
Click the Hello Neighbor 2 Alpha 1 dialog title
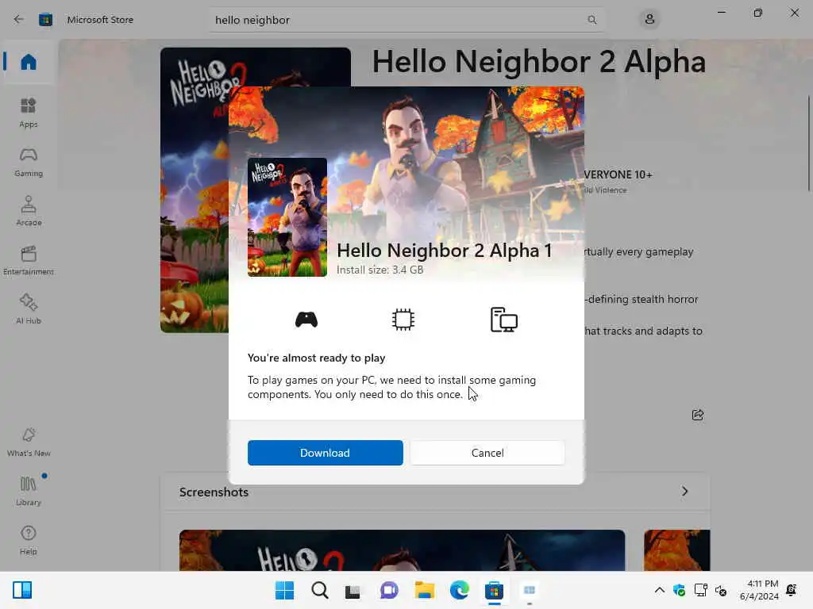coord(445,250)
